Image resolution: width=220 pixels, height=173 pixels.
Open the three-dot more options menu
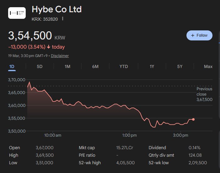point(63,19)
